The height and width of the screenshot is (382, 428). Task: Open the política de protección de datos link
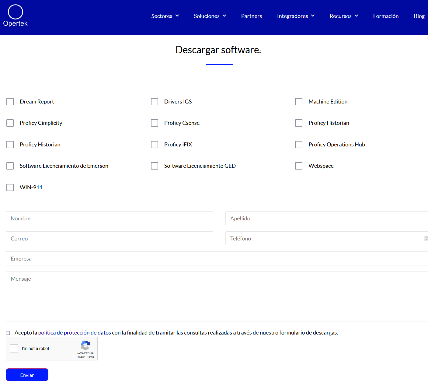point(75,333)
